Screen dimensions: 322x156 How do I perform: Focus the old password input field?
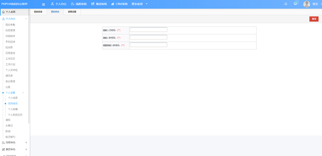coord(149,29)
